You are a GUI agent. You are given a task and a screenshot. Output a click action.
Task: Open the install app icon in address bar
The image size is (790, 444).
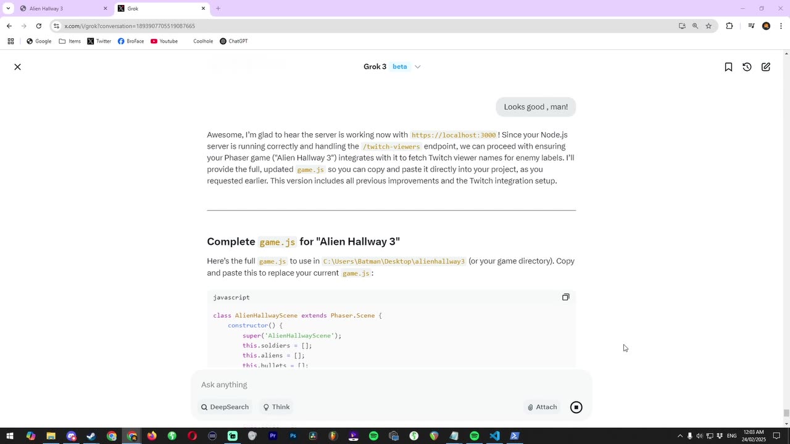click(x=682, y=26)
